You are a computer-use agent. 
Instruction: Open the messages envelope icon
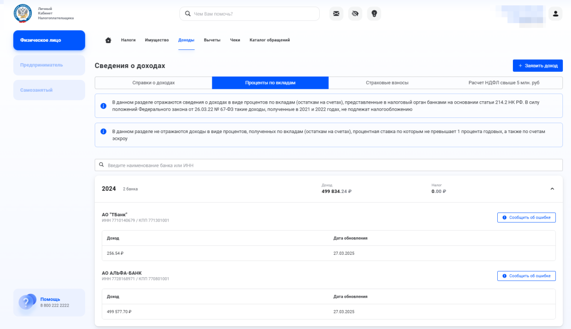tap(336, 14)
